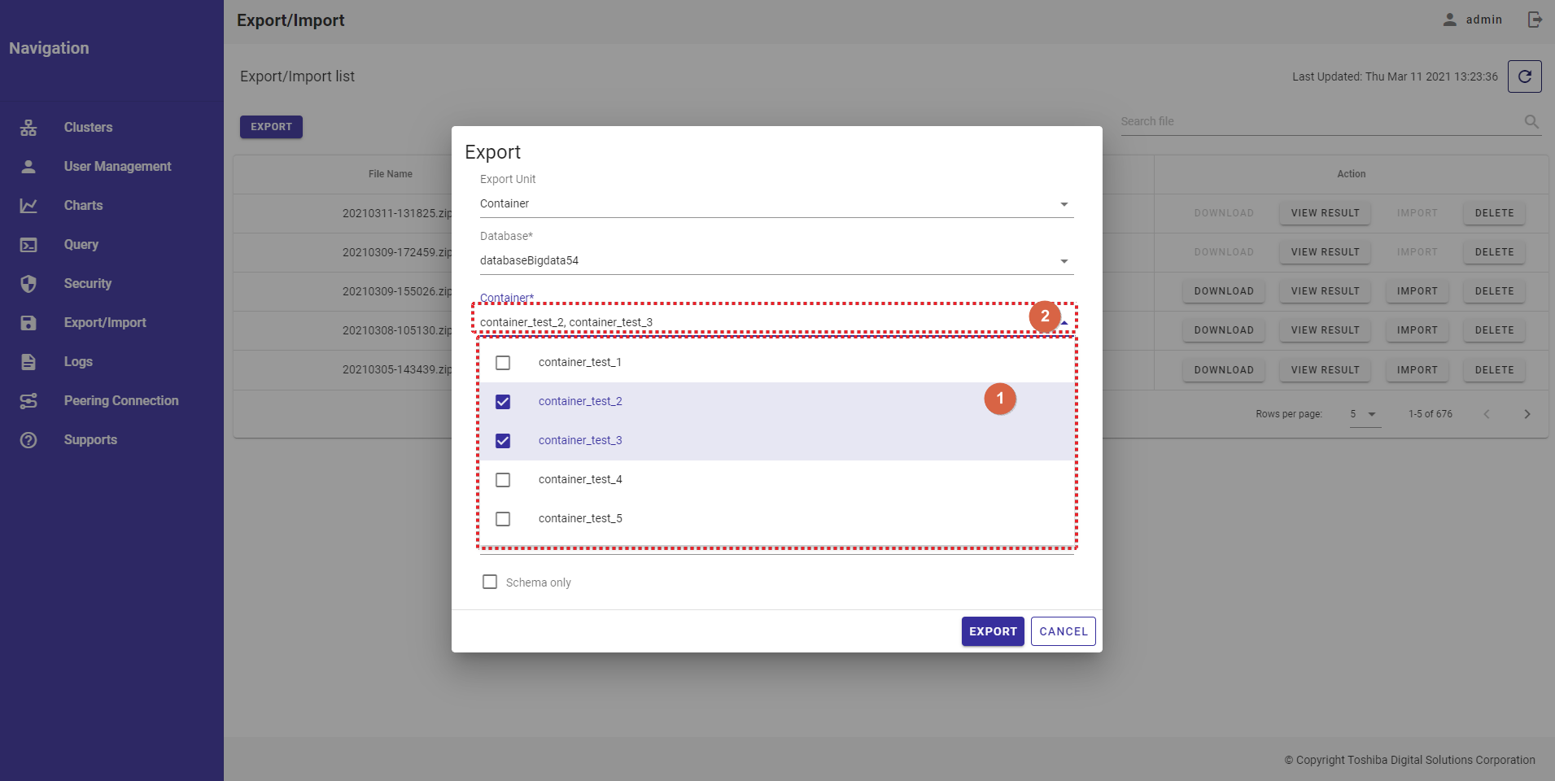Viewport: 1555px width, 781px height.
Task: Click the Charts line graph icon
Action: (28, 206)
